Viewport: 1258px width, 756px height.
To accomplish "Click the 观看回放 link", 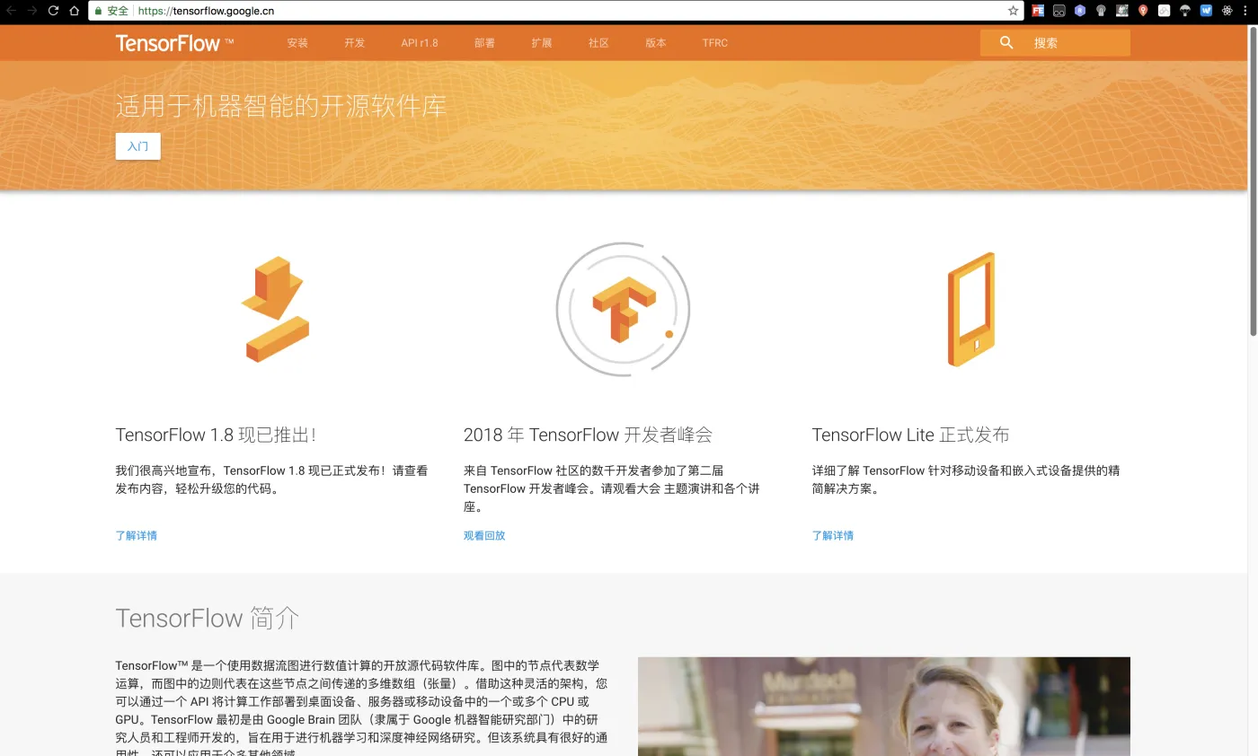I will (484, 535).
